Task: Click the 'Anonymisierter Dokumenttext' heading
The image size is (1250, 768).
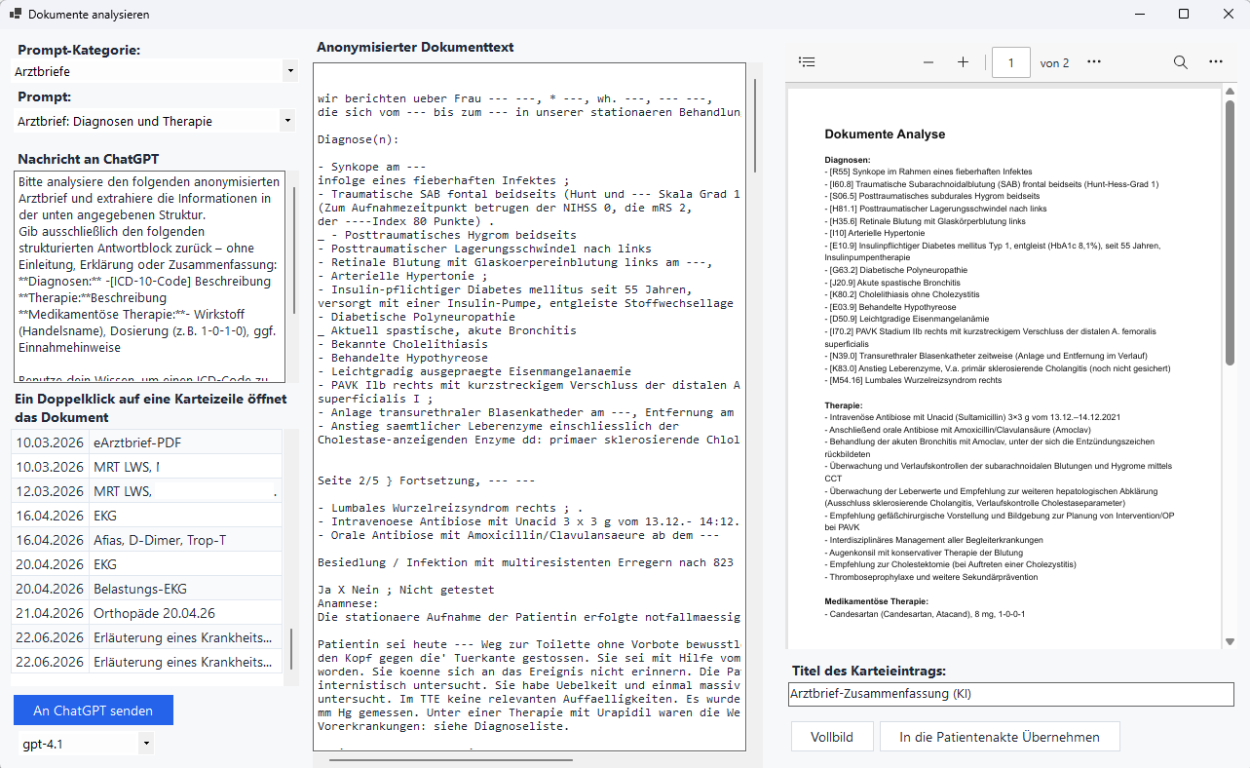Action: tap(415, 47)
